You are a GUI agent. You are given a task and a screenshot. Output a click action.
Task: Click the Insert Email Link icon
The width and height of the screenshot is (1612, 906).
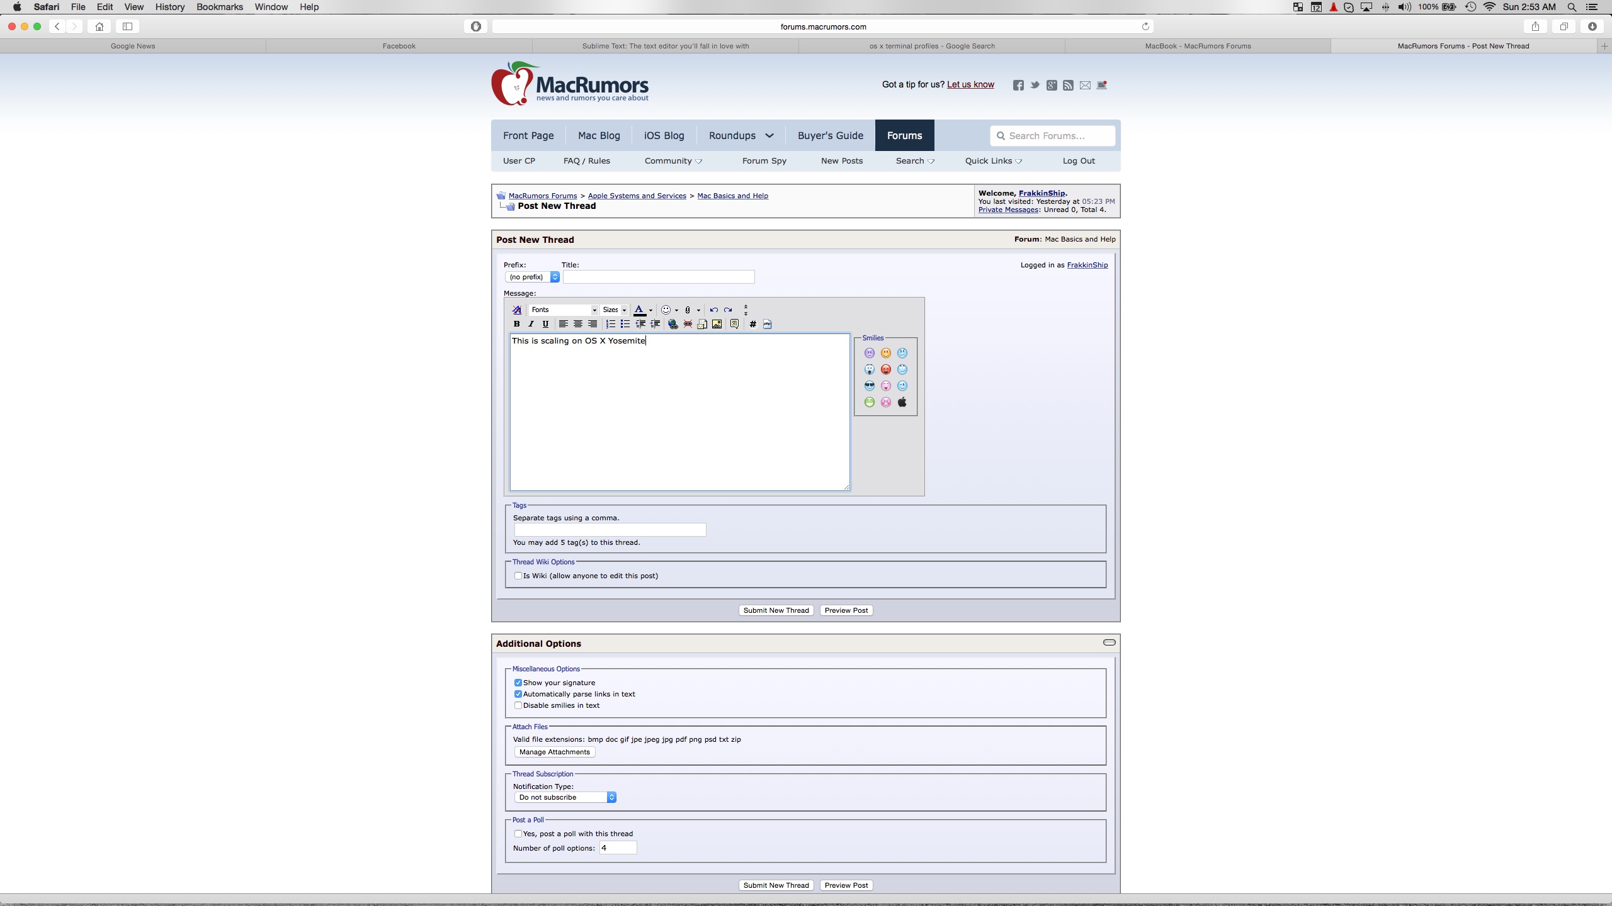pos(702,324)
